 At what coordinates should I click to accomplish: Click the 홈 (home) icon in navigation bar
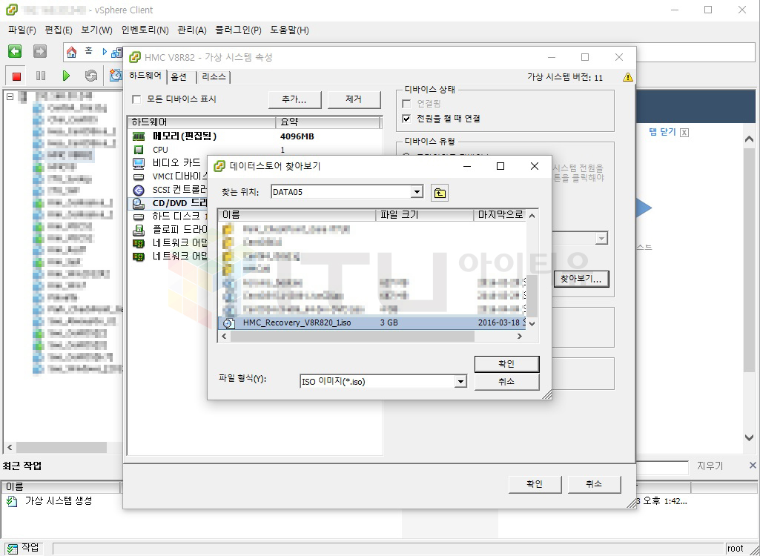pyautogui.click(x=72, y=52)
